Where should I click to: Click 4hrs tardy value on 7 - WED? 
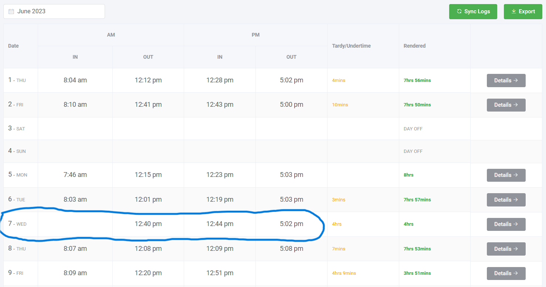[x=336, y=224]
